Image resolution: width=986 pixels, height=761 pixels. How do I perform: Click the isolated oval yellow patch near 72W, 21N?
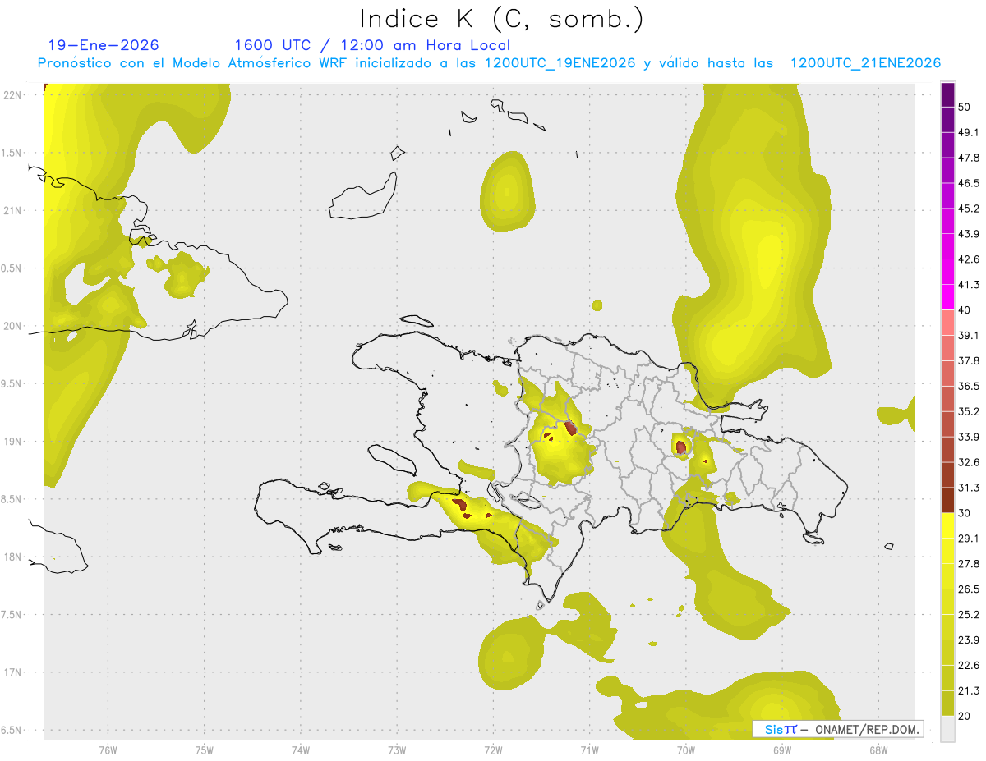coord(507,191)
